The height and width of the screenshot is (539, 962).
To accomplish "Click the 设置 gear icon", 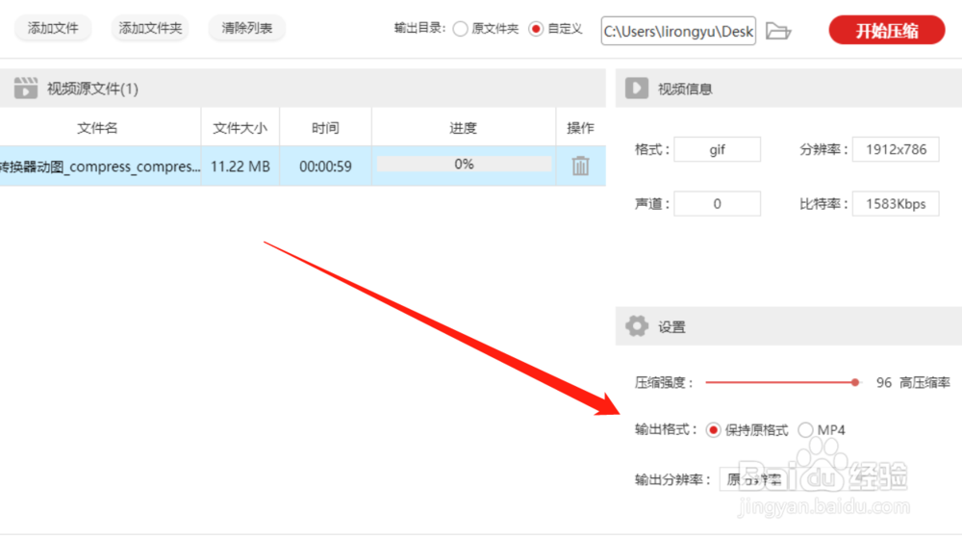I will (637, 326).
